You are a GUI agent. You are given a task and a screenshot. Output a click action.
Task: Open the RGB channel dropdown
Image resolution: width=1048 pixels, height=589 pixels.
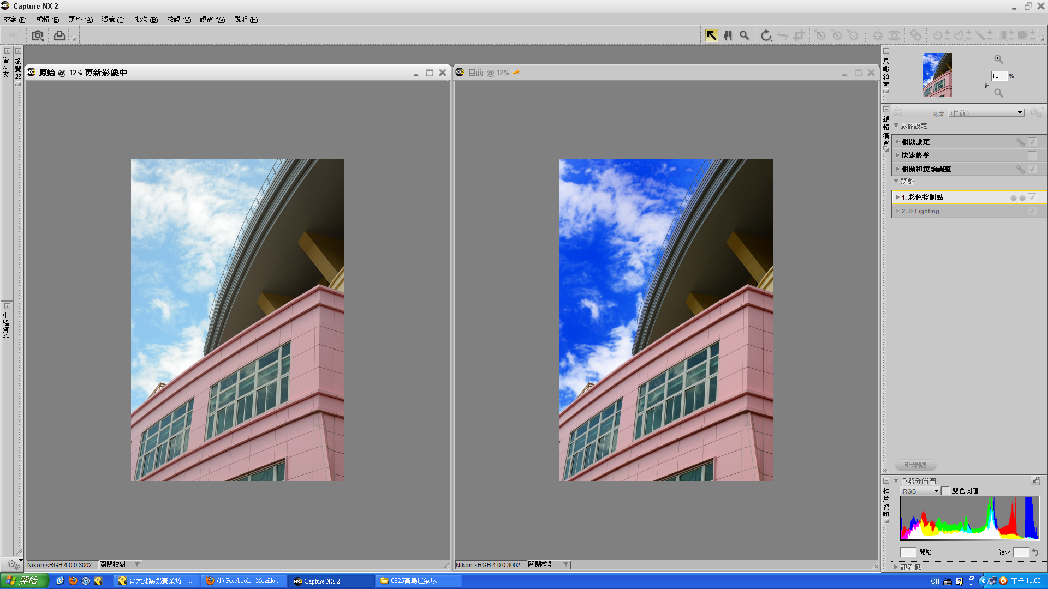[x=920, y=491]
